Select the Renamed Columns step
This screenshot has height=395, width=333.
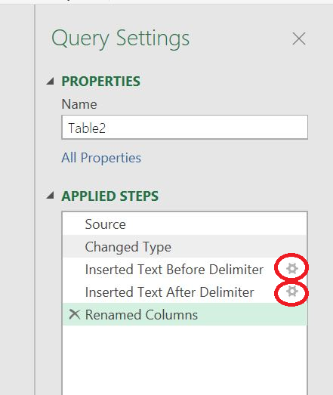(185, 314)
